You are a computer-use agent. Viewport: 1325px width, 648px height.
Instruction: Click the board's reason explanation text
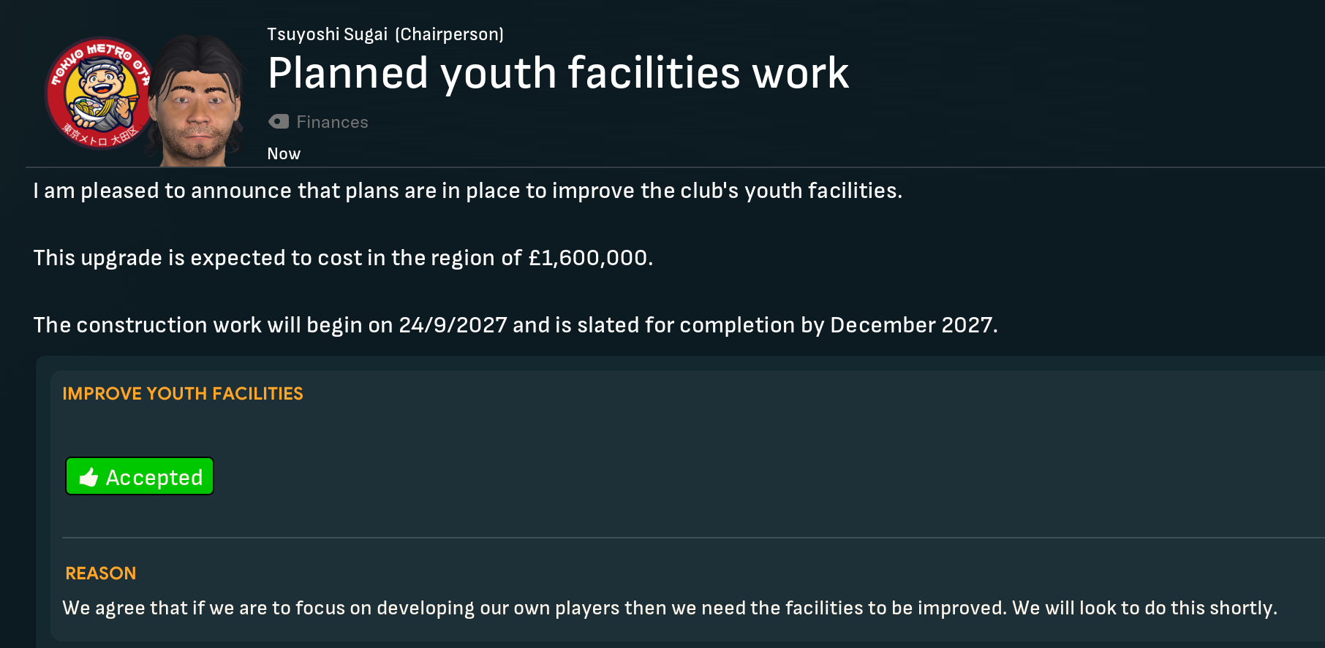coord(669,608)
